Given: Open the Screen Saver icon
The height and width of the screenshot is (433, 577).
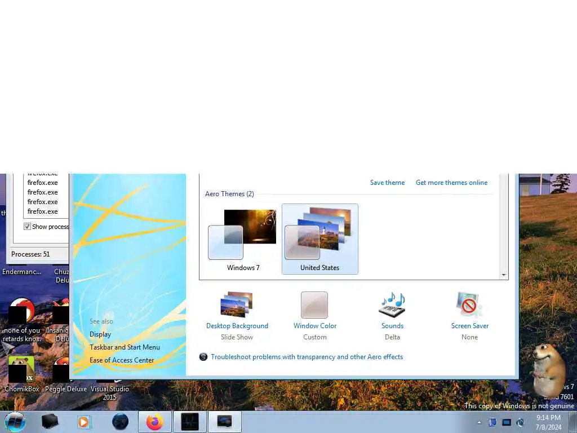Looking at the screenshot, I should click(x=469, y=305).
